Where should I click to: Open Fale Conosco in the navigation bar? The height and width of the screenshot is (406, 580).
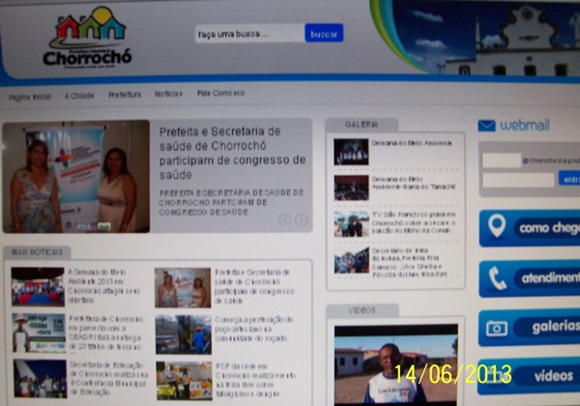(x=220, y=95)
